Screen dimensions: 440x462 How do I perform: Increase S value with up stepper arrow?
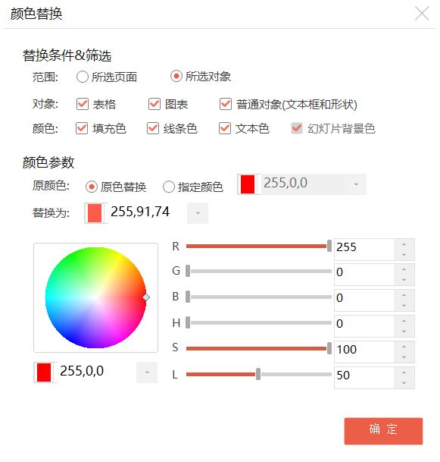[404, 347]
